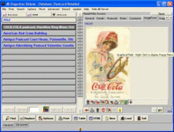Open the Print menu in menu bar
174x132 pixels.
pyautogui.click(x=11, y=9)
